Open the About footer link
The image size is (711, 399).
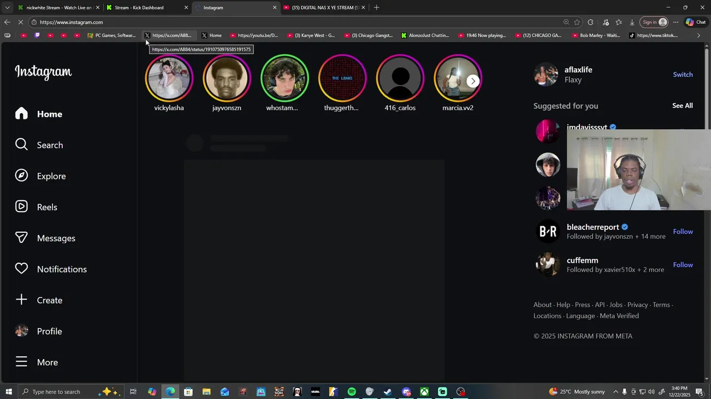[x=543, y=305]
